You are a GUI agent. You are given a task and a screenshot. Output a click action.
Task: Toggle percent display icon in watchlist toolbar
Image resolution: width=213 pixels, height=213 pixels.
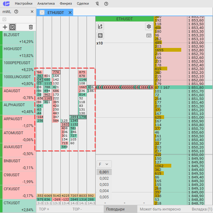point(12,27)
